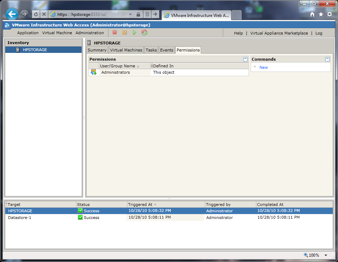Click the Defined In column header
This screenshot has width=338, height=262.
click(x=200, y=66)
